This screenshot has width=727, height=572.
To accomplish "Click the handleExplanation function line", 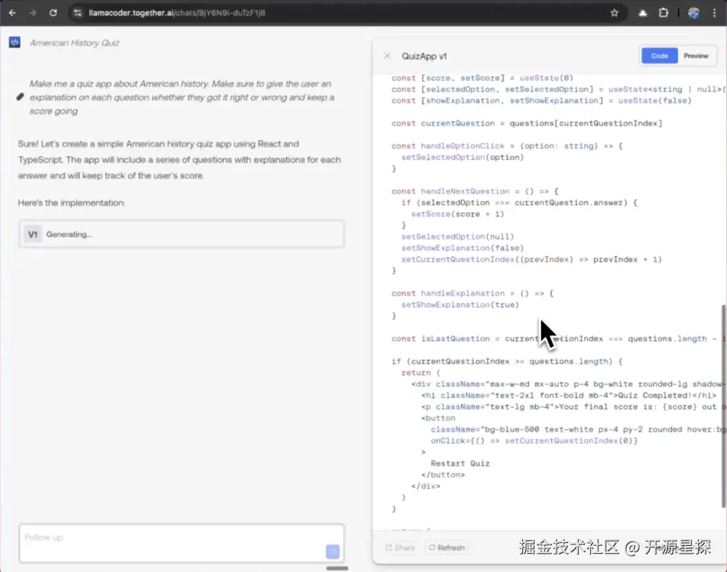I will point(473,294).
